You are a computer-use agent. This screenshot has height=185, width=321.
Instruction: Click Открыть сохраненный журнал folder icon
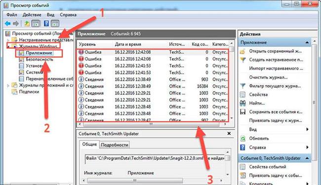pyautogui.click(x=243, y=51)
